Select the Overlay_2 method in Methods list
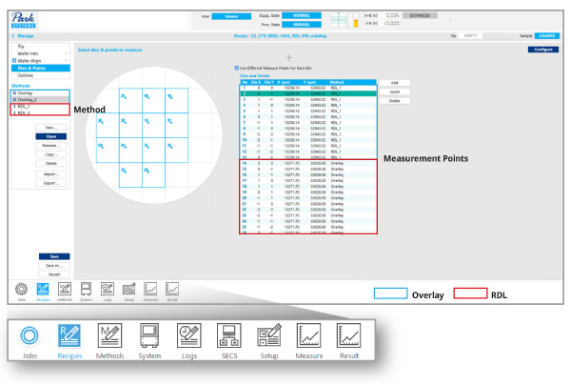 click(x=29, y=98)
